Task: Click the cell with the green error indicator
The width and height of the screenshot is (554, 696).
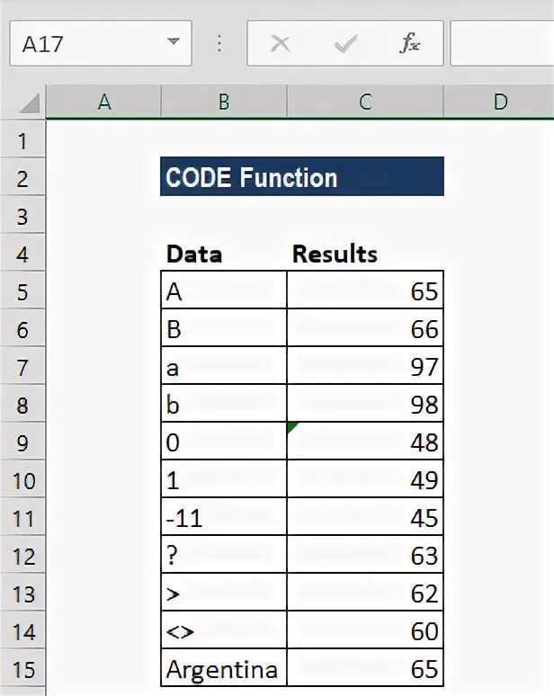Action: 365,442
